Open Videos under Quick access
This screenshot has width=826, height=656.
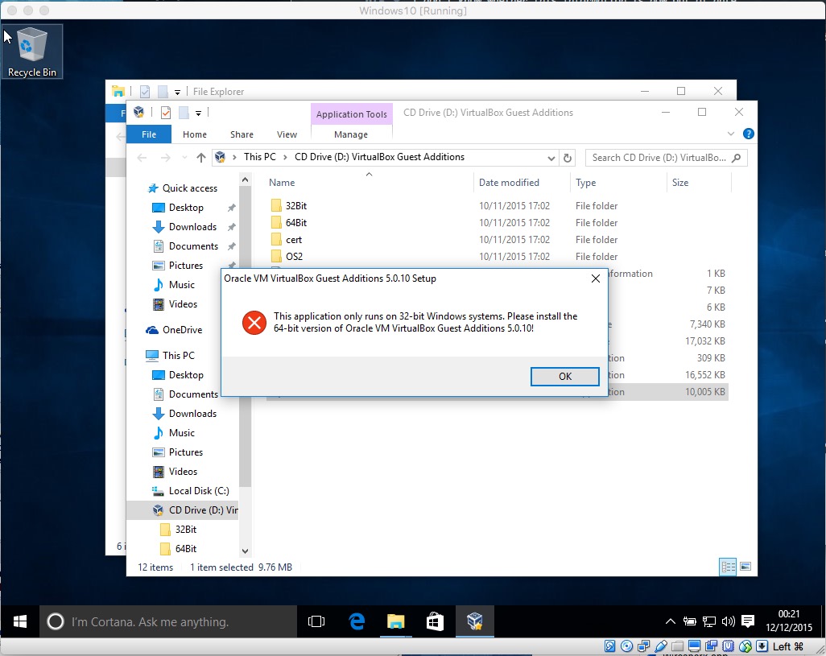pos(183,303)
